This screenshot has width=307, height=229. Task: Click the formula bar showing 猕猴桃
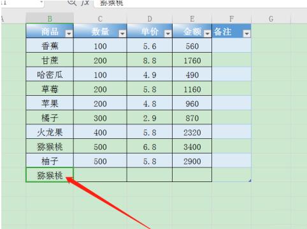pyautogui.click(x=199, y=3)
